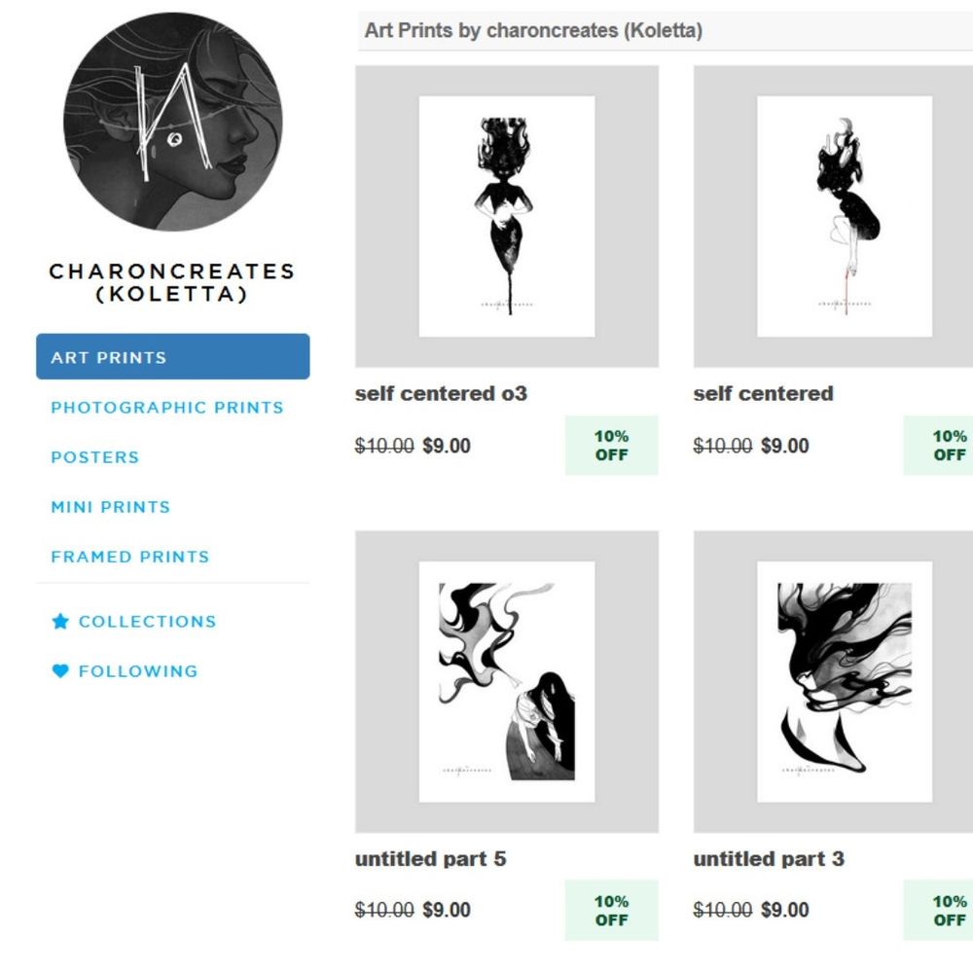Open the charoncreates circular profile avatar
The height and width of the screenshot is (973, 973).
tap(172, 122)
